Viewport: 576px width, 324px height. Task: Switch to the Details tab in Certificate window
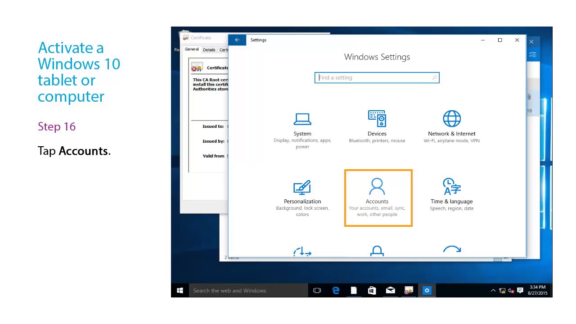coord(209,50)
